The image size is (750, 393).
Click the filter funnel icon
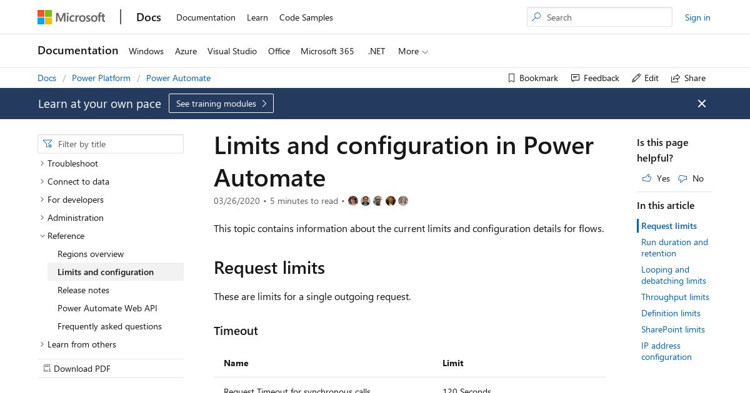(47, 144)
